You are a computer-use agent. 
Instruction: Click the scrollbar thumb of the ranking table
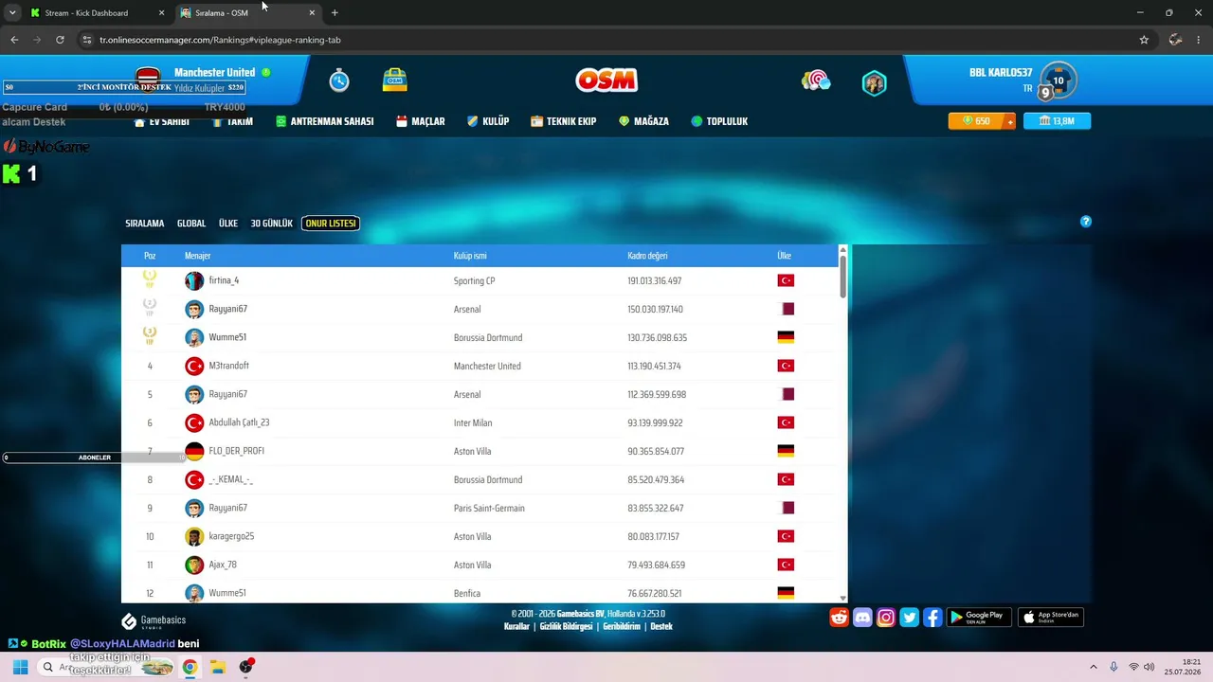pyautogui.click(x=842, y=276)
